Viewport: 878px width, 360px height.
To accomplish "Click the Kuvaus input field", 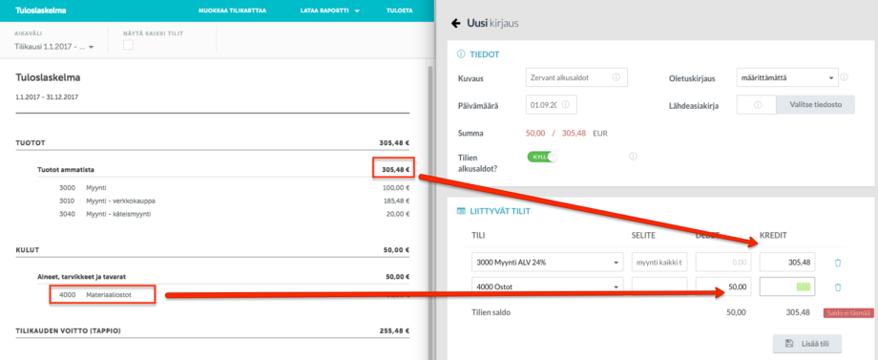I will (x=576, y=77).
